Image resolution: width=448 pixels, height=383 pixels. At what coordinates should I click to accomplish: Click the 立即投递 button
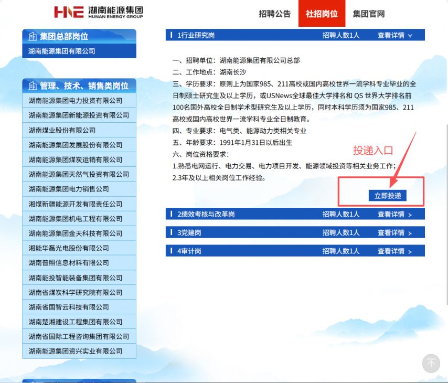[x=388, y=196]
